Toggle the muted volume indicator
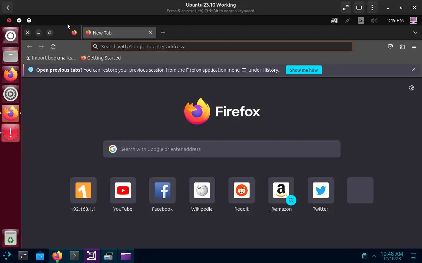 [x=374, y=20]
